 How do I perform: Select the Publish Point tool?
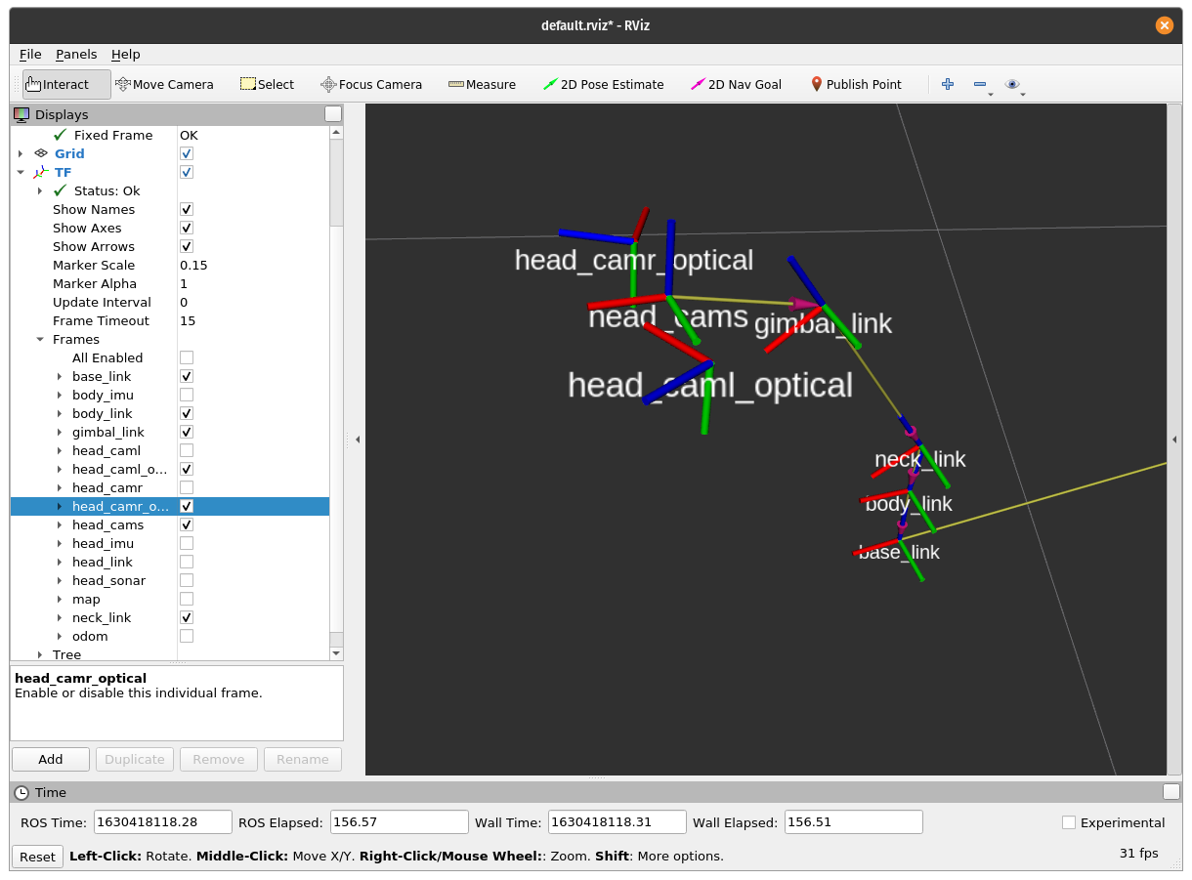pyautogui.click(x=856, y=84)
